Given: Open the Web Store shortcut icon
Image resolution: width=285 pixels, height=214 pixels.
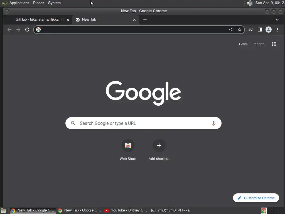Looking at the screenshot, I should 128,145.
